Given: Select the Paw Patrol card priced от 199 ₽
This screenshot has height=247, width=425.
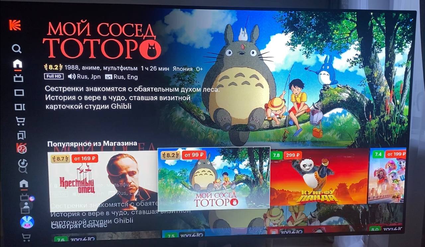Looking at the screenshot, I should pyautogui.click(x=387, y=176).
